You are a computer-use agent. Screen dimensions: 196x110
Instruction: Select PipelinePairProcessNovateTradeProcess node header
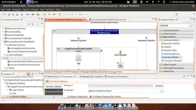point(104,32)
